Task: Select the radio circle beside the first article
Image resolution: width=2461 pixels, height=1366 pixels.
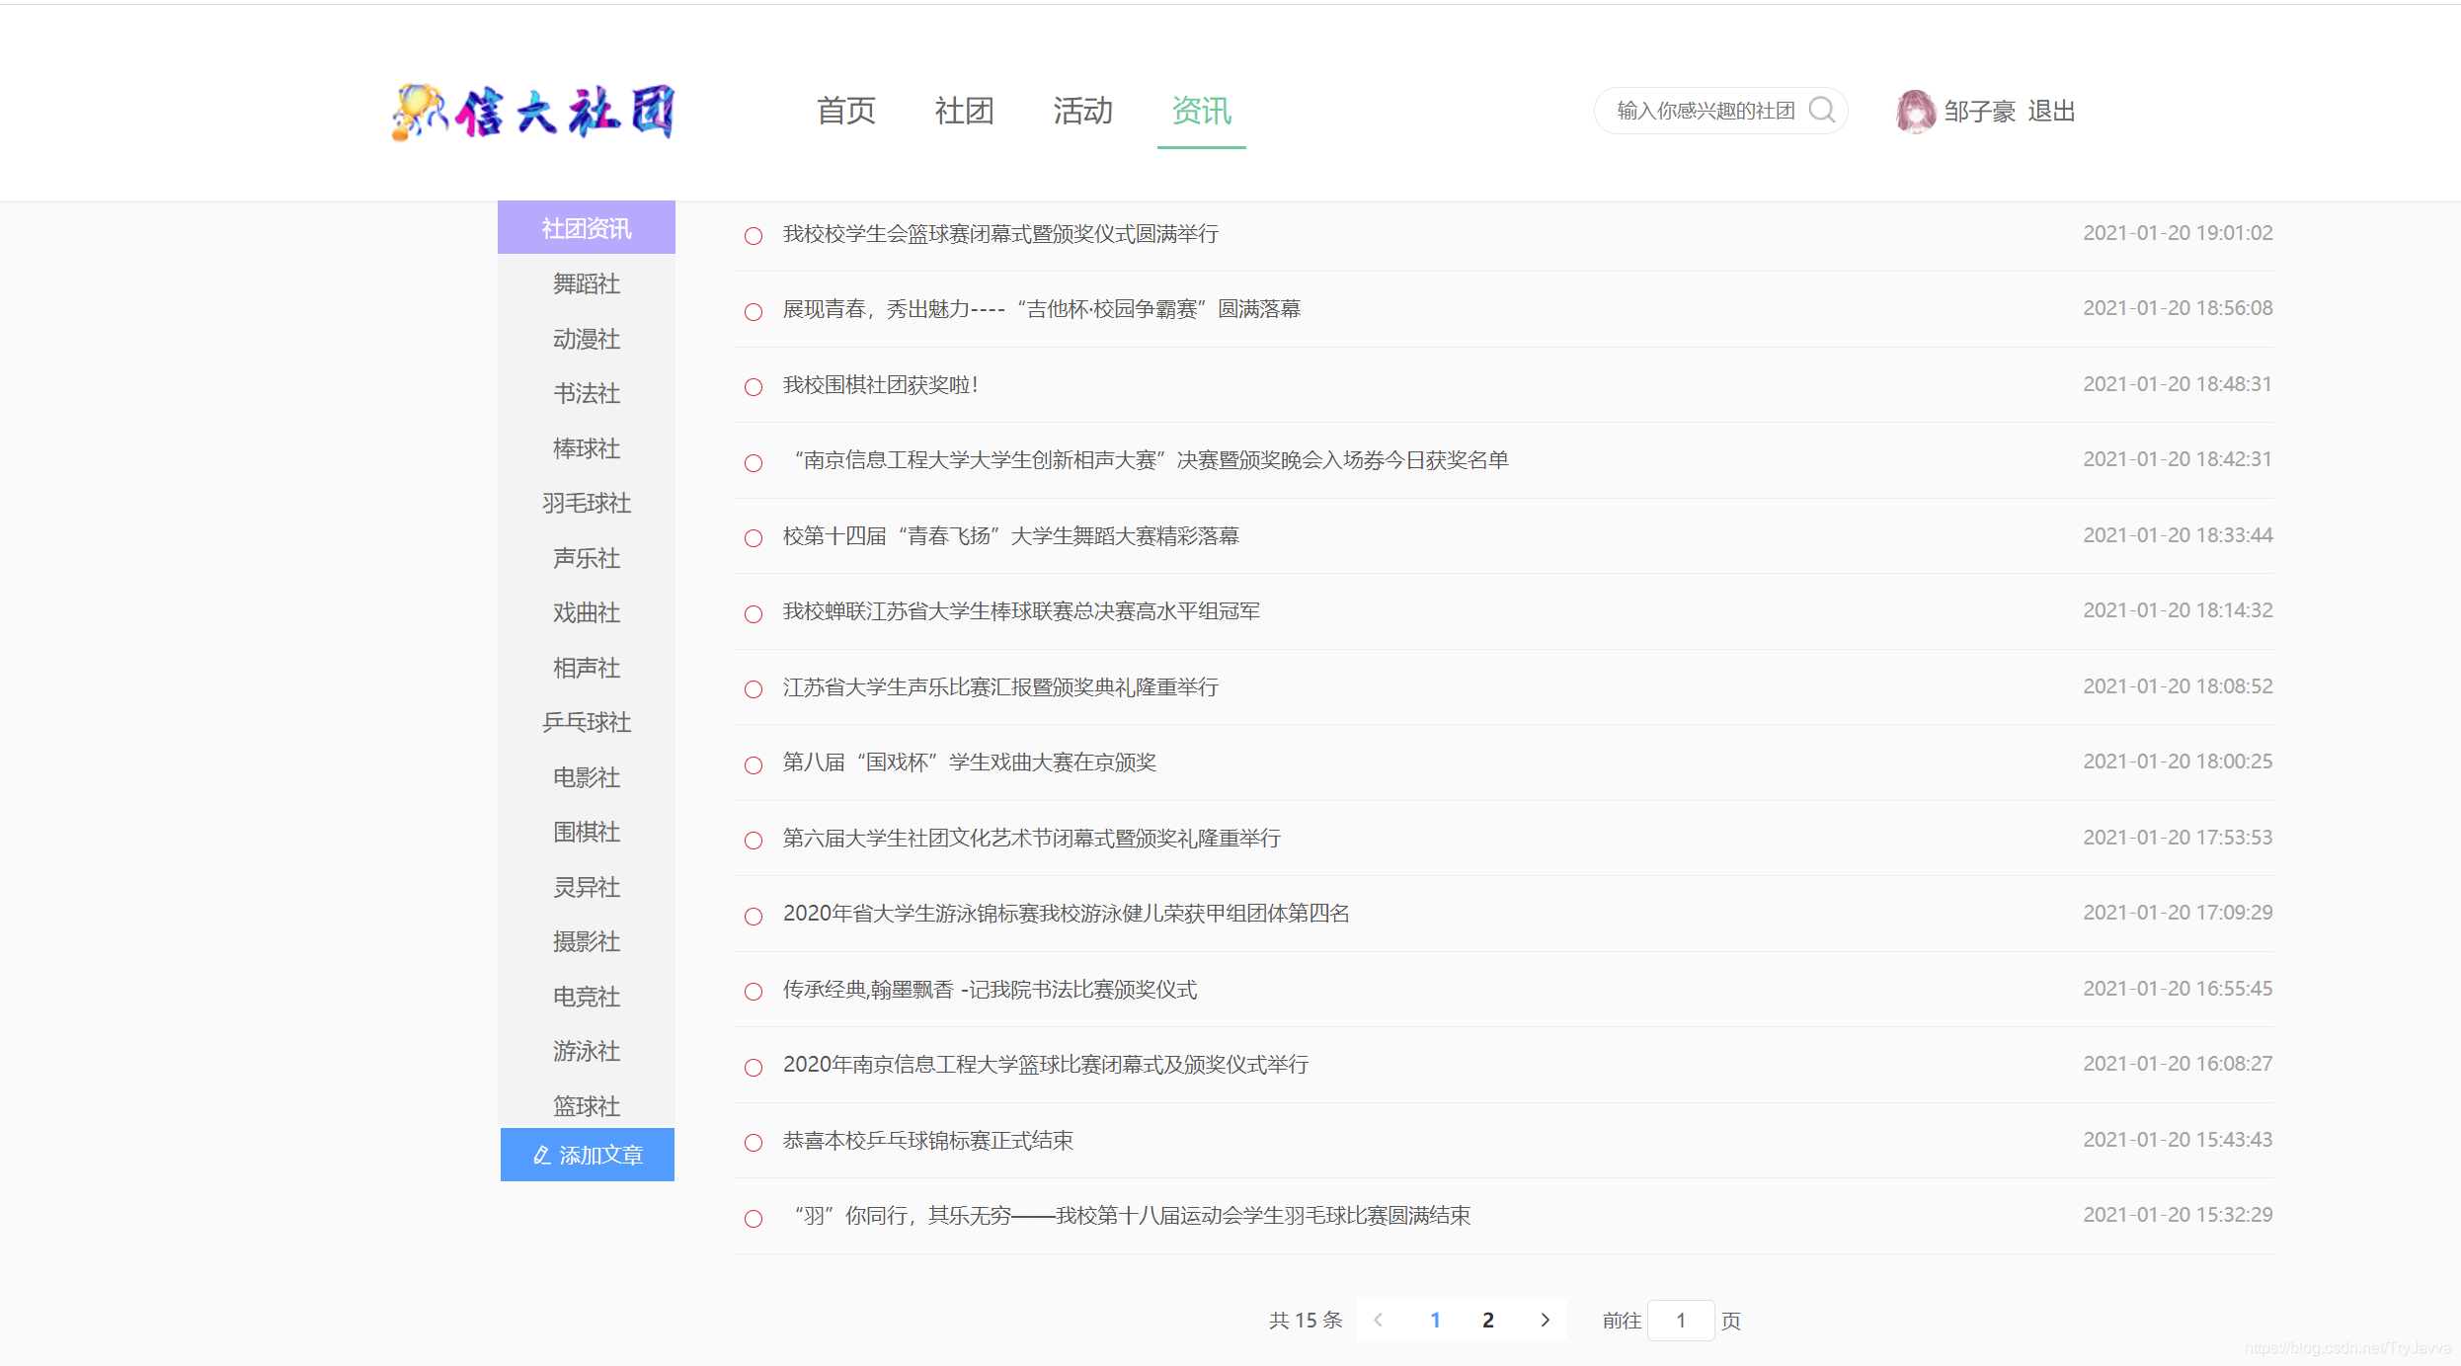Action: [754, 236]
